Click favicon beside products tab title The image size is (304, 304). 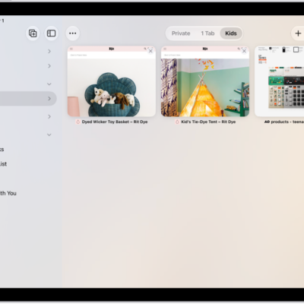267,122
